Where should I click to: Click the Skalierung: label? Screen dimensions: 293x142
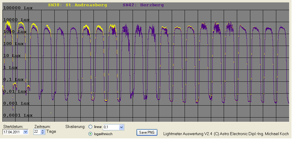coord(76,127)
